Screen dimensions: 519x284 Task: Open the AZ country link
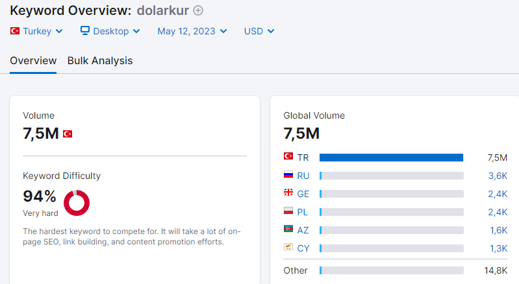coord(303,230)
